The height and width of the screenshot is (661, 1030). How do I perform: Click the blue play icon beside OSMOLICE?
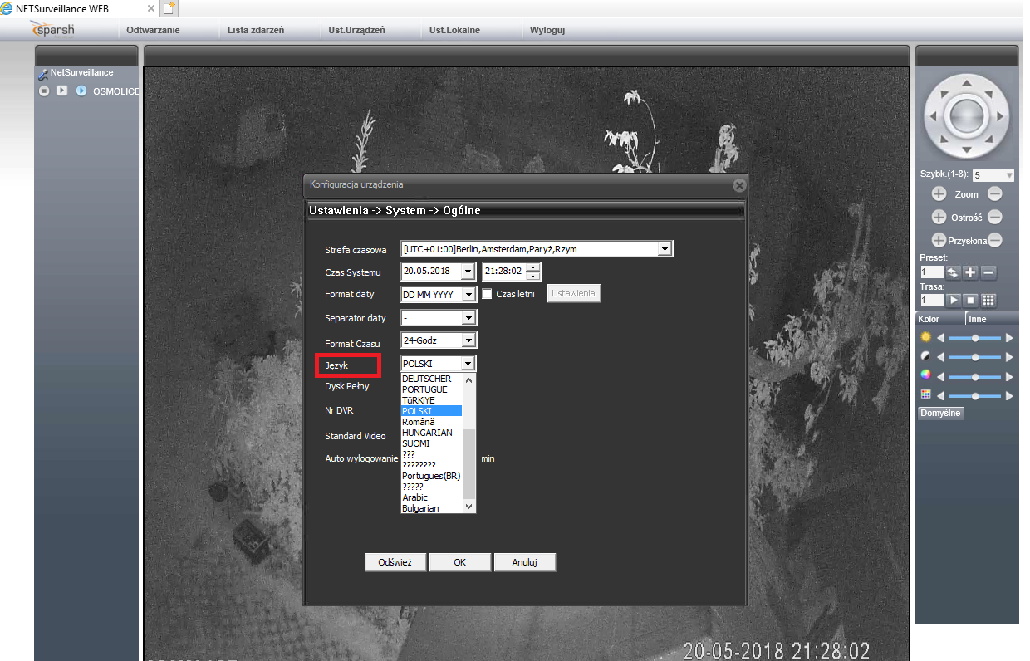click(81, 91)
